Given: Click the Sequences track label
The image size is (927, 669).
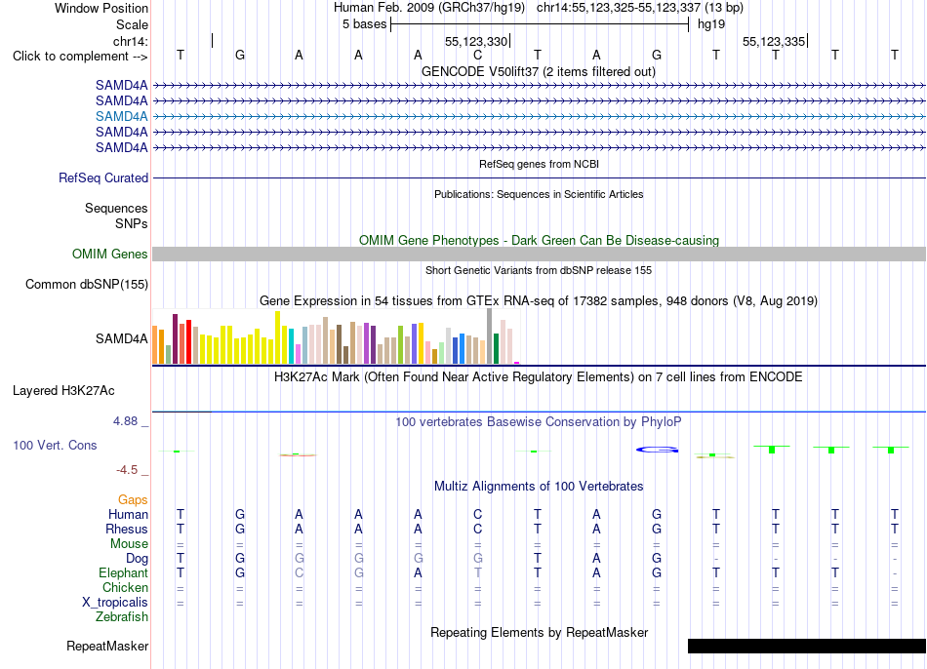Looking at the screenshot, I should click(x=116, y=208).
